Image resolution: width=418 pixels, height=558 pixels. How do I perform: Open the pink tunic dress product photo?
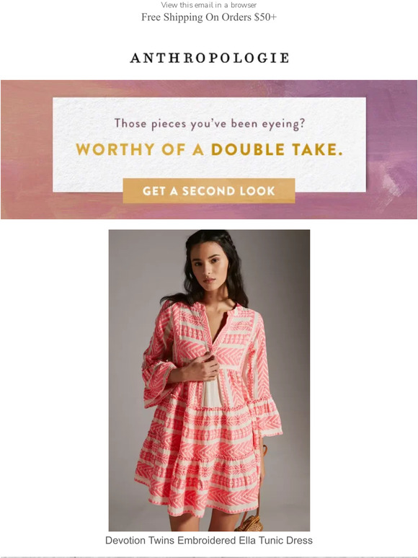209,380
